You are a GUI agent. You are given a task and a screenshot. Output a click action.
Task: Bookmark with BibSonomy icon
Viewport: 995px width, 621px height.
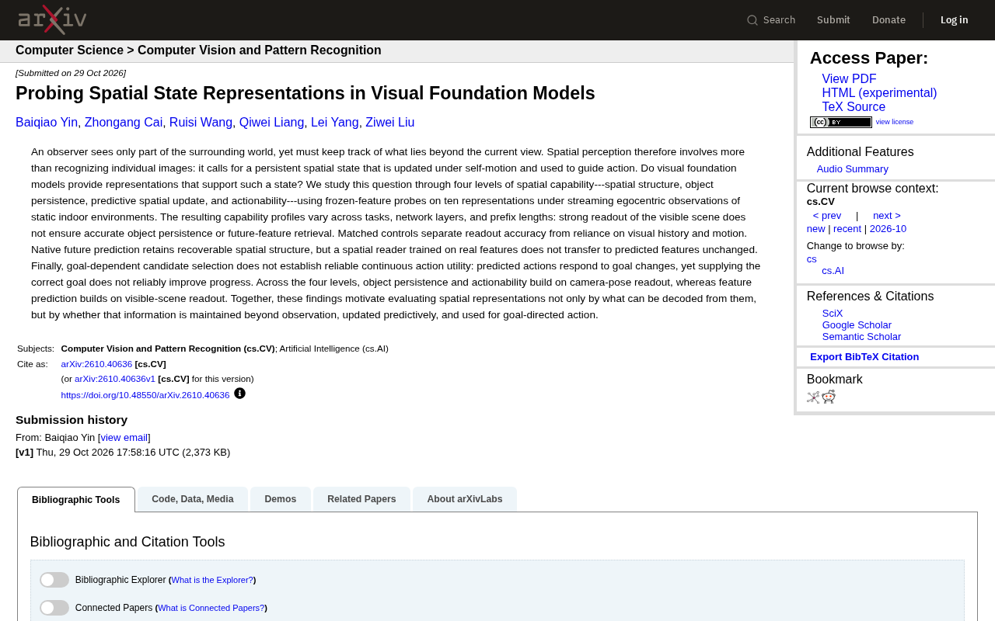tap(813, 397)
